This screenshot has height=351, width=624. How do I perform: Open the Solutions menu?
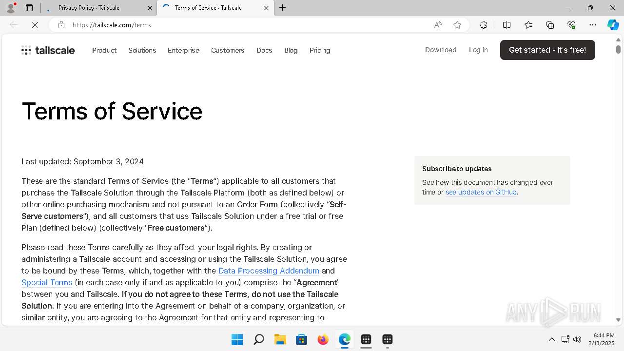(x=142, y=50)
